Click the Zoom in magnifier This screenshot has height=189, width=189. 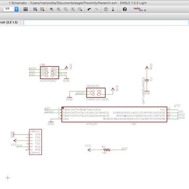click(58, 9)
